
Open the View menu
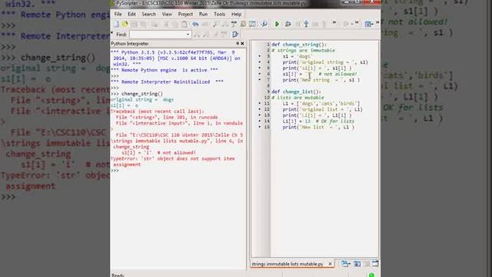(167, 14)
